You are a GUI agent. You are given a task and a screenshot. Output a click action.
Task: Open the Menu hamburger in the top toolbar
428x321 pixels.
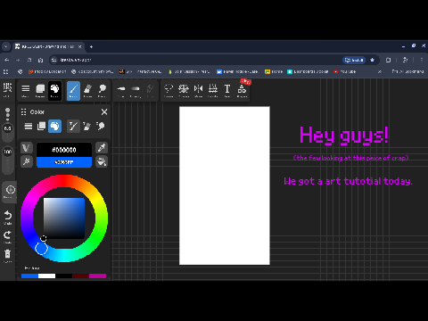point(26,90)
